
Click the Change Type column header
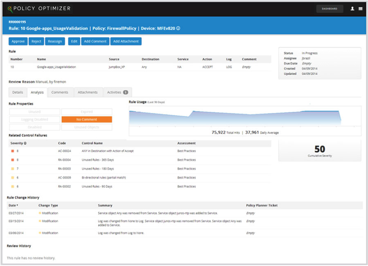coord(48,205)
